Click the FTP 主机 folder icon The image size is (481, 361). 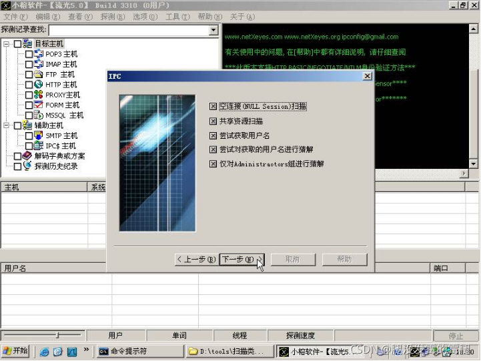38,74
